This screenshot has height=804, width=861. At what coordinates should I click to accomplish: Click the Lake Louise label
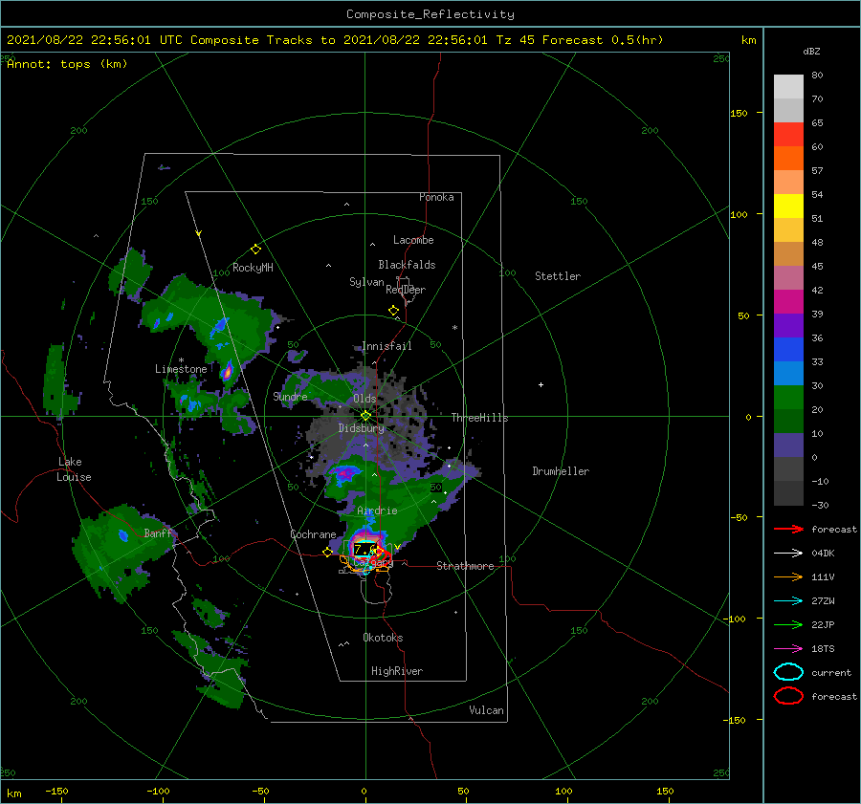click(x=74, y=469)
